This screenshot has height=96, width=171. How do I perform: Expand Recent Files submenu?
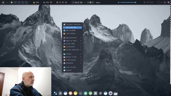tap(72, 57)
